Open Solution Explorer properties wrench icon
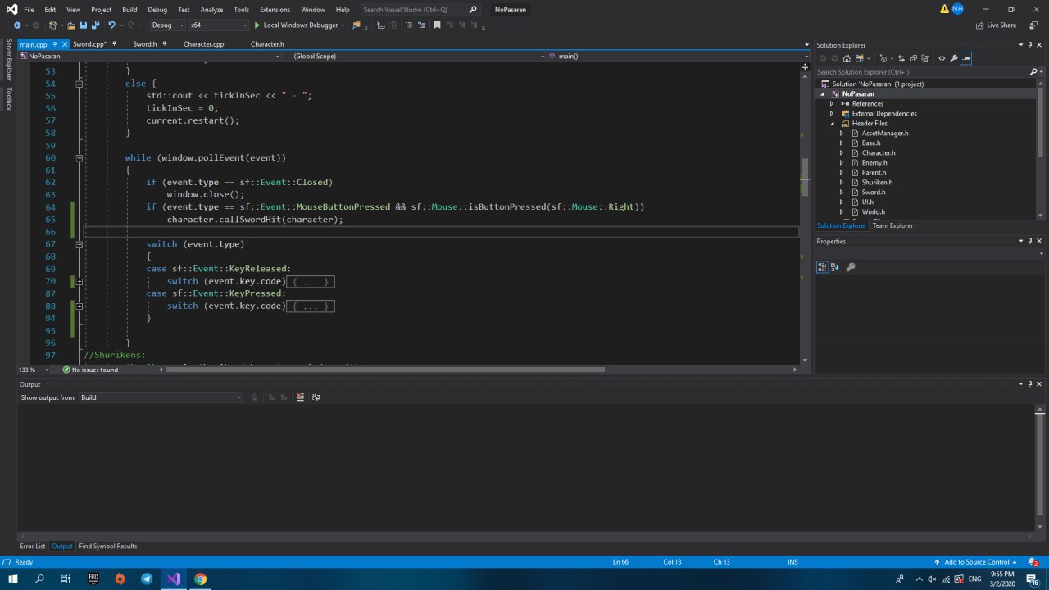Image resolution: width=1049 pixels, height=590 pixels. tap(953, 58)
